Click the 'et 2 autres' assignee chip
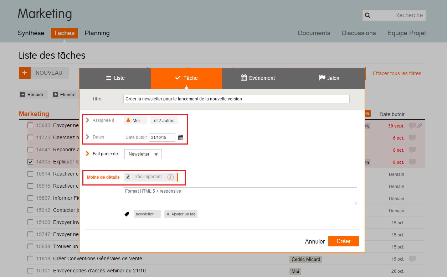This screenshot has height=277, width=447. (x=164, y=121)
